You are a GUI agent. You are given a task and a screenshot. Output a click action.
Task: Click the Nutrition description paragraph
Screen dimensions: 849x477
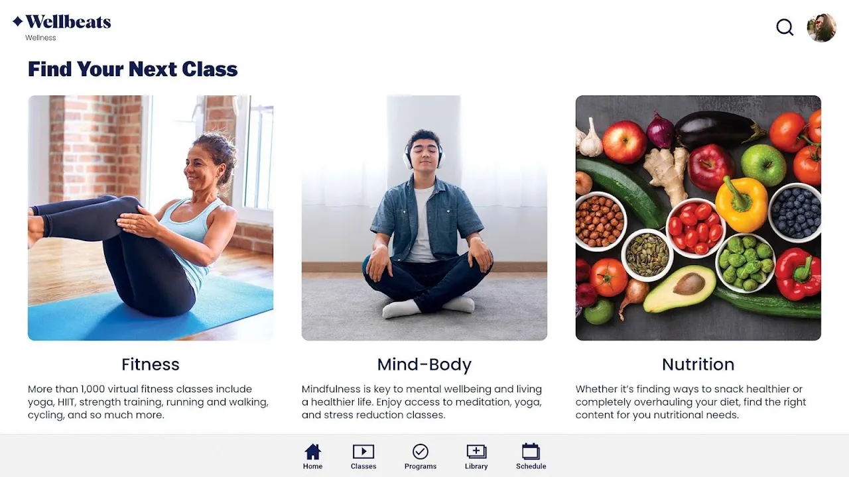[691, 402]
